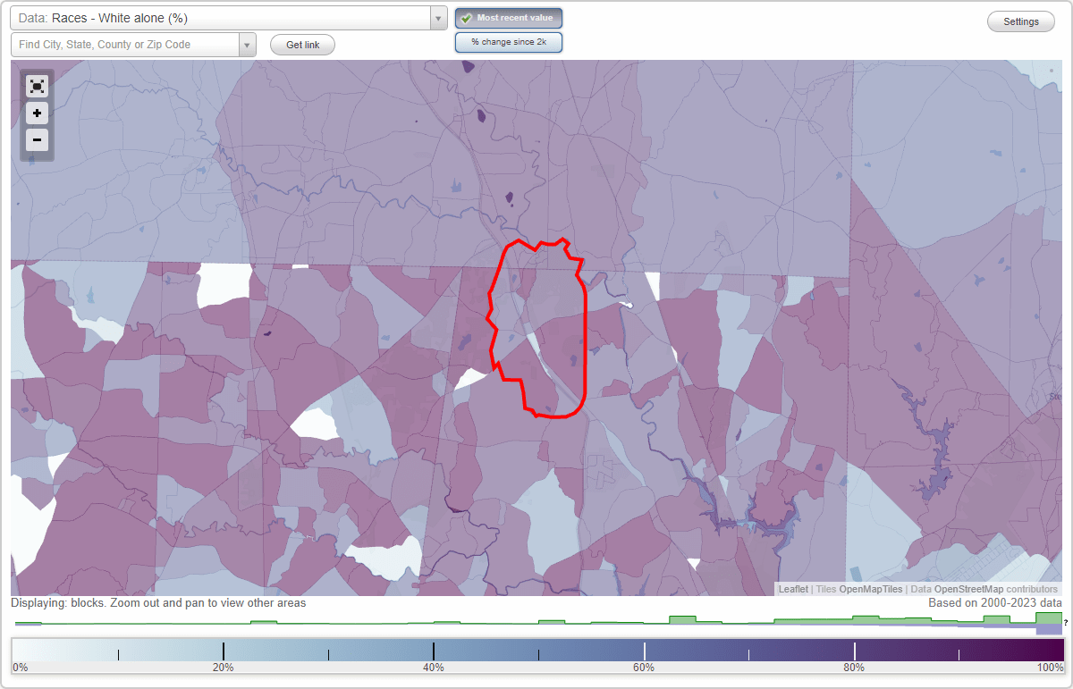Open the Settings panel
The width and height of the screenshot is (1073, 689).
coord(1020,21)
